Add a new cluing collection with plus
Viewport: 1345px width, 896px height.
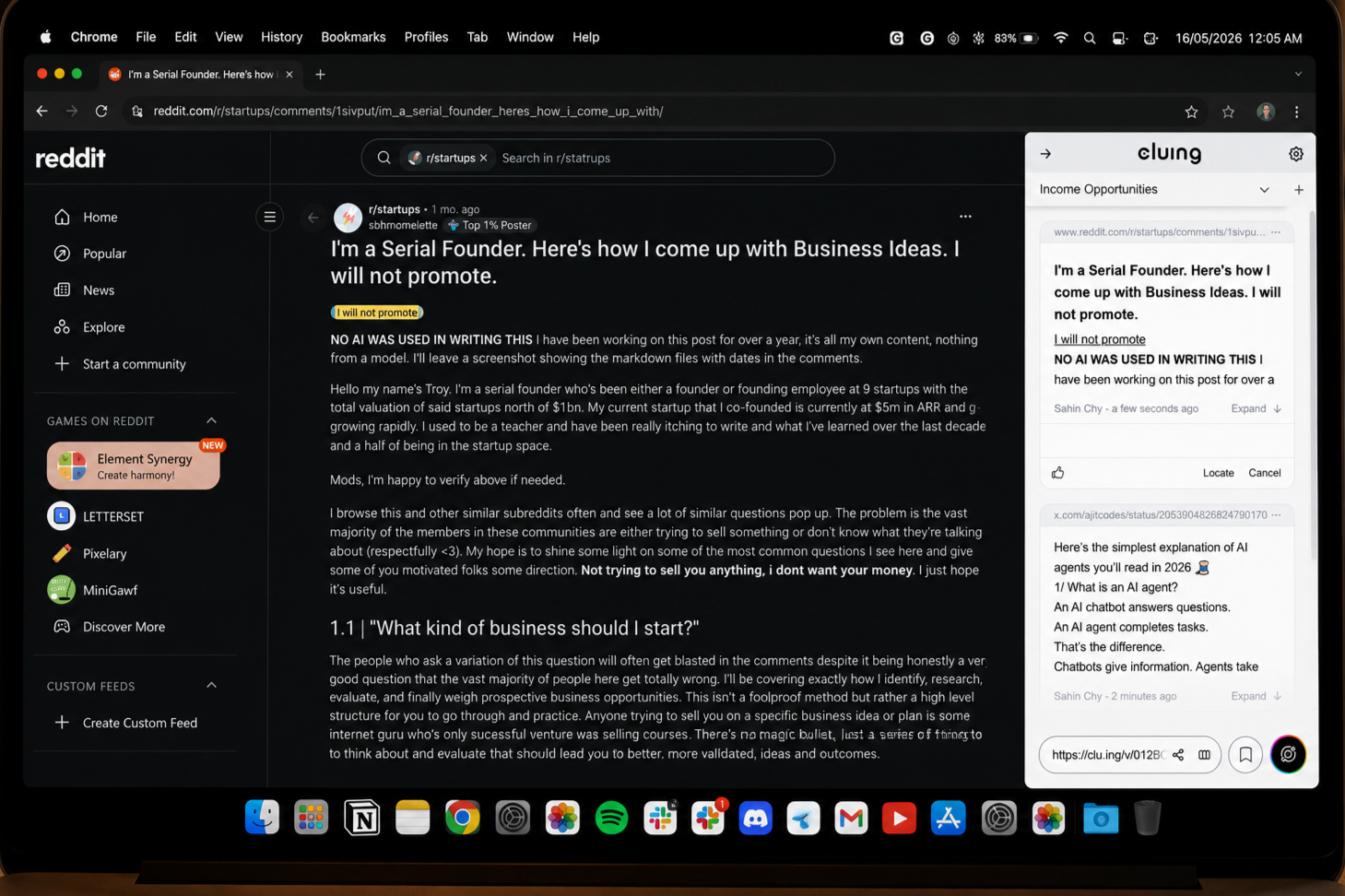click(x=1299, y=190)
